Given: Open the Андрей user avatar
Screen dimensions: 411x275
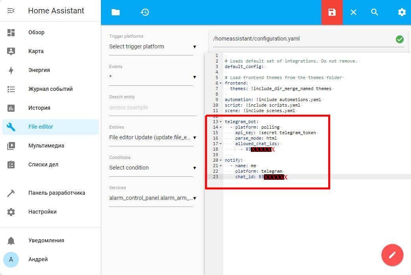Looking at the screenshot, I should (x=11, y=260).
